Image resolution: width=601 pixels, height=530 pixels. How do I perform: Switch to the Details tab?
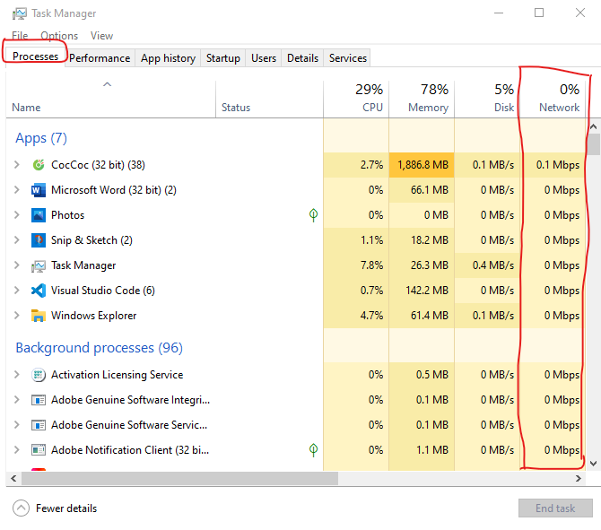(x=303, y=58)
